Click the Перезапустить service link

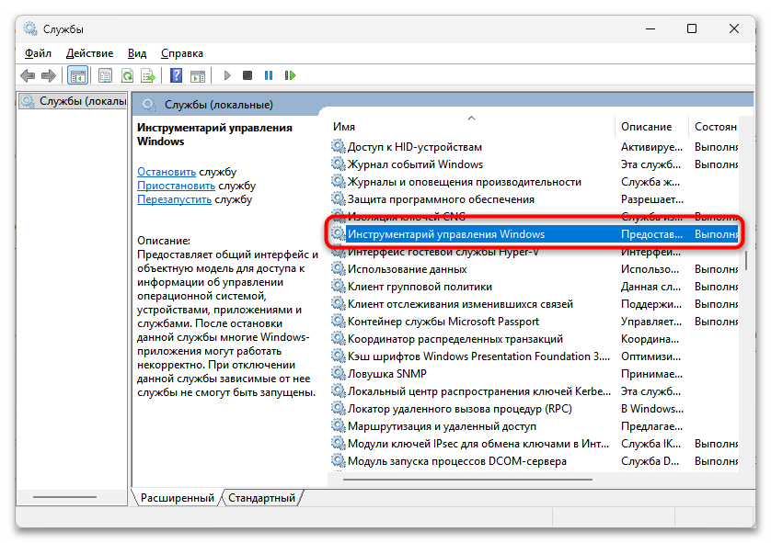point(174,199)
